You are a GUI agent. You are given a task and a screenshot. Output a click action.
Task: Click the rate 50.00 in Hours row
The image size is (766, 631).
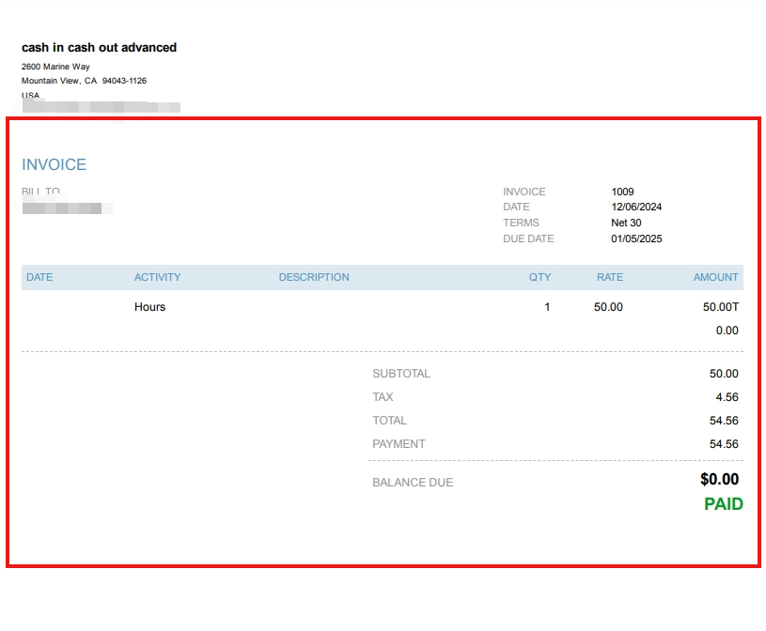[x=608, y=307]
